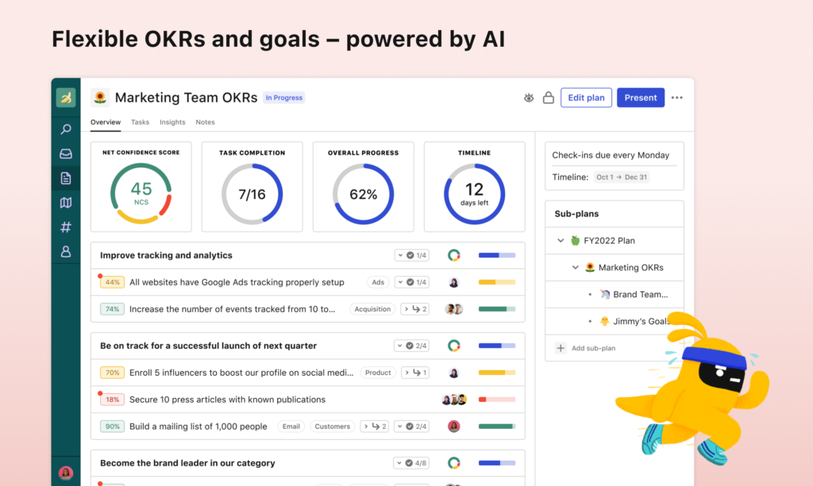Click the search icon in sidebar
This screenshot has width=813, height=486.
66,129
